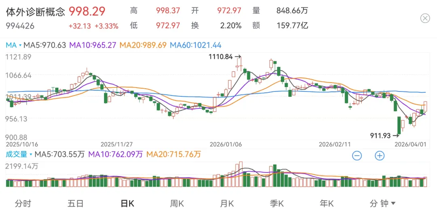This screenshot has height=210, width=437.
Task: Open the 分钟 period dropdown
Action: tap(383, 204)
